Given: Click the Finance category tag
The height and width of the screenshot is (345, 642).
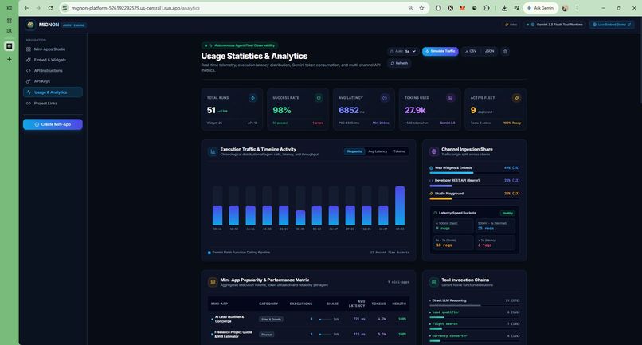Looking at the screenshot, I should click(267, 335).
